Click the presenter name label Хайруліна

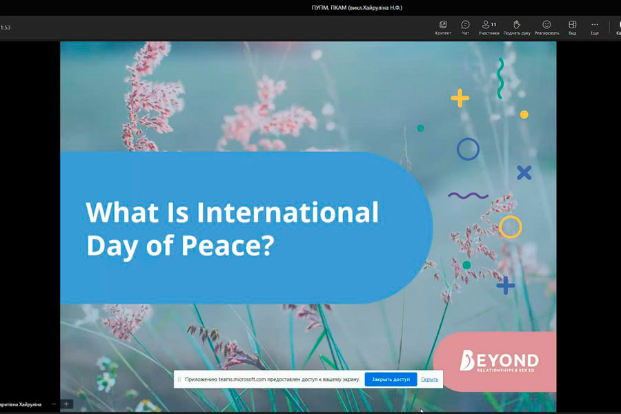(x=21, y=404)
